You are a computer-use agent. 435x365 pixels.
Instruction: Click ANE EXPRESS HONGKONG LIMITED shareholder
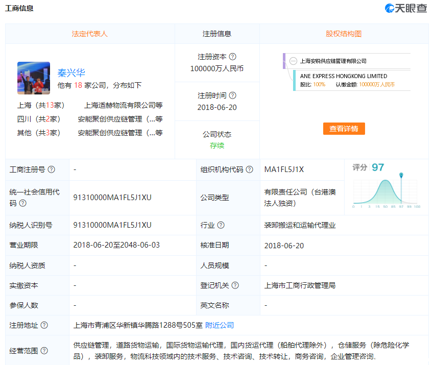coord(344,76)
